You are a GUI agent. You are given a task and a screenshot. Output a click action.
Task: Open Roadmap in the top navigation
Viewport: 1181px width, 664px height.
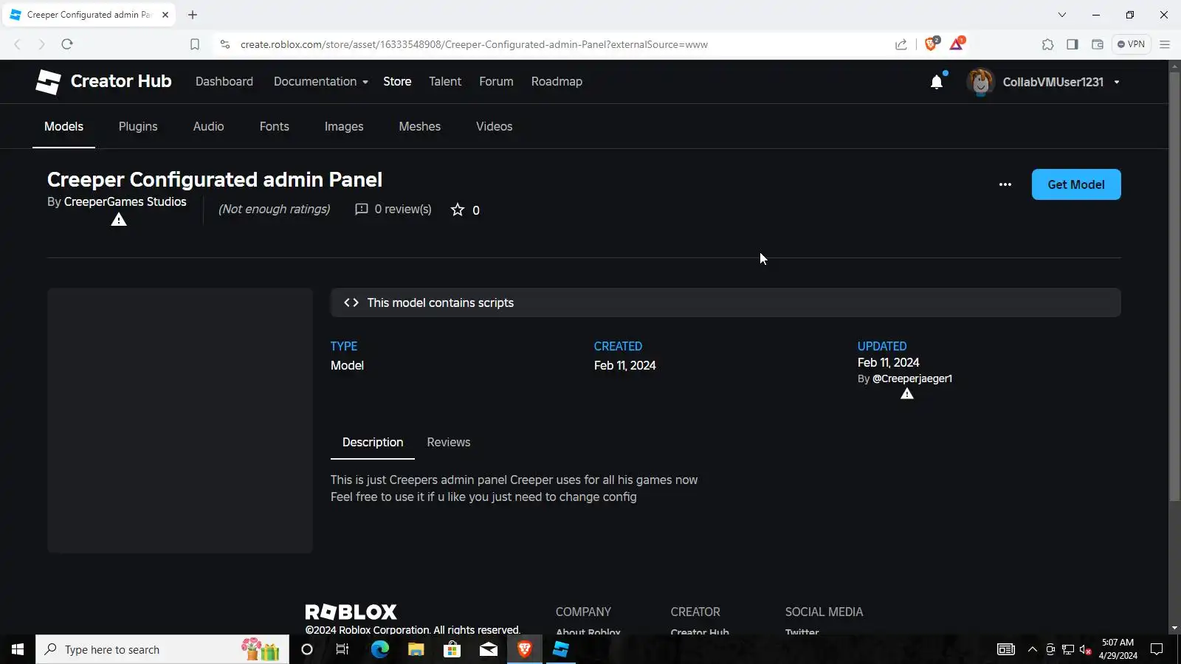[x=557, y=82]
